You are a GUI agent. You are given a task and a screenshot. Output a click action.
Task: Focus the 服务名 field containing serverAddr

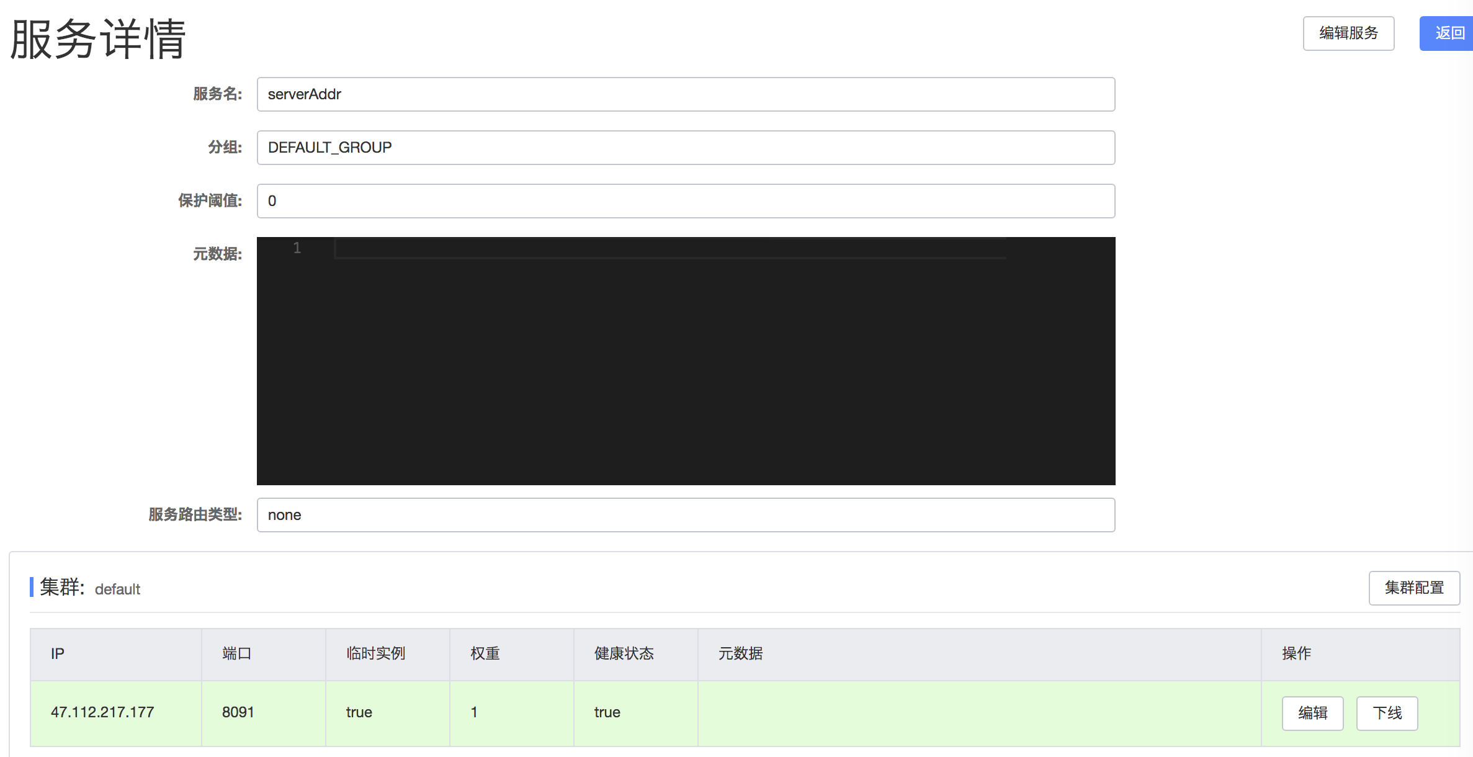click(685, 94)
